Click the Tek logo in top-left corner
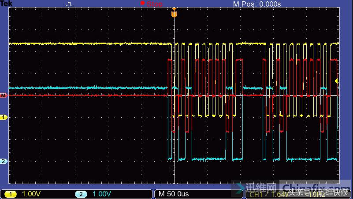This screenshot has height=199, width=353. tap(7, 4)
